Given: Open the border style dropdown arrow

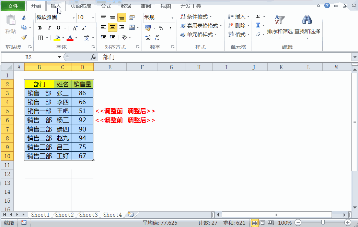Looking at the screenshot, I should (x=47, y=38).
